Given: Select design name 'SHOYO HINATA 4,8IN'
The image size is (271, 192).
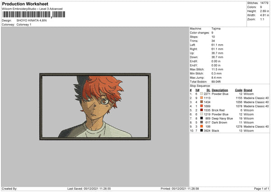Looking at the screenshot, I should [32, 20].
